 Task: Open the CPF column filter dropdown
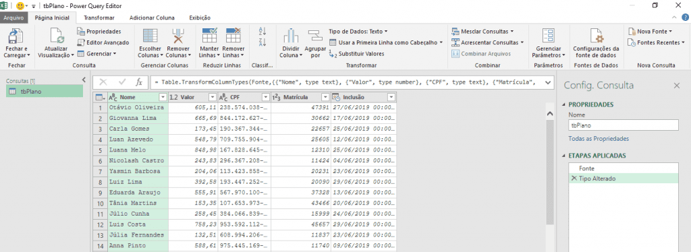click(x=265, y=97)
